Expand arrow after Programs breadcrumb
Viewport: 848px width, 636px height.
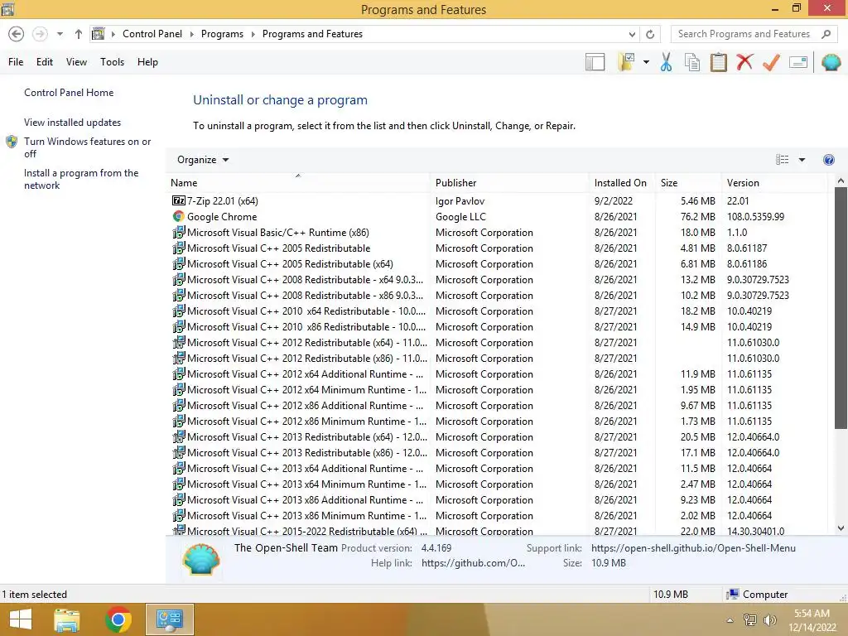pyautogui.click(x=253, y=34)
